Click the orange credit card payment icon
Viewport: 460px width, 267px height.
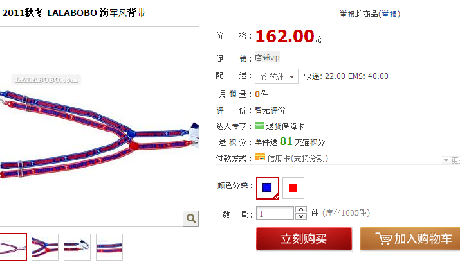(260, 157)
